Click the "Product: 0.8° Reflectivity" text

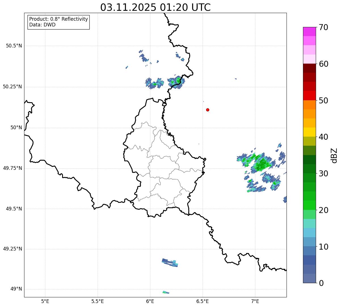pos(59,19)
